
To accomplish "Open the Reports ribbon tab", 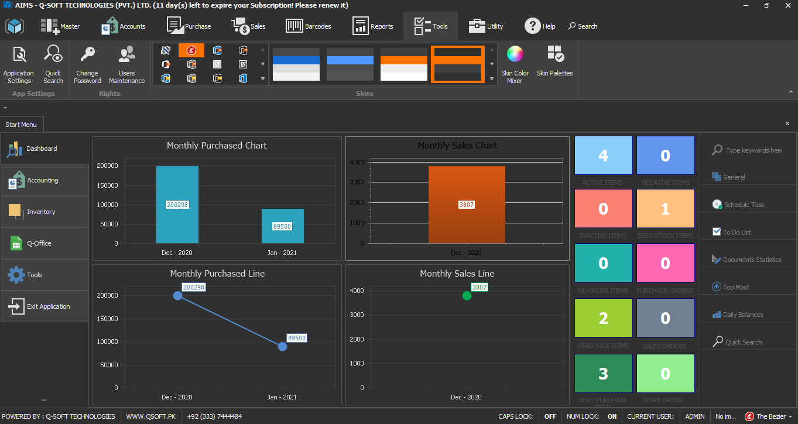I will (x=373, y=26).
